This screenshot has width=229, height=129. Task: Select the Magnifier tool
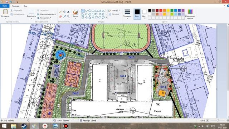tap(68, 16)
